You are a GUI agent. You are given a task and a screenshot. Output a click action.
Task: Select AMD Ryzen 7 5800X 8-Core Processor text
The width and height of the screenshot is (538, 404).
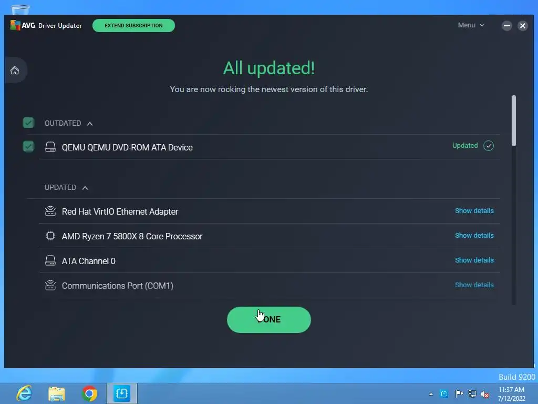(132, 236)
